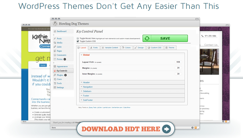Screen dimensions: 243x138
Task: Click the Forms notification badge showing 1
Action: (65, 59)
